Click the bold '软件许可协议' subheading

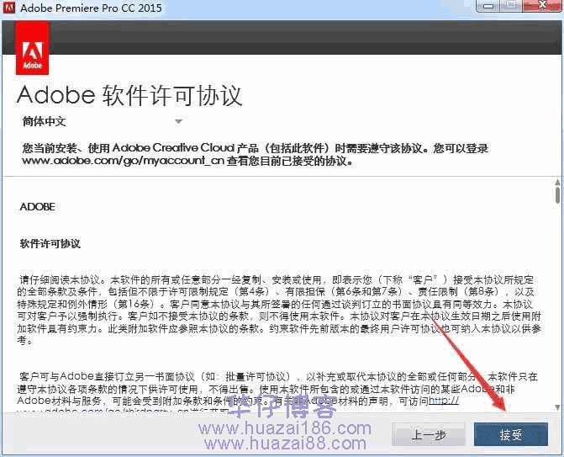[50, 244]
